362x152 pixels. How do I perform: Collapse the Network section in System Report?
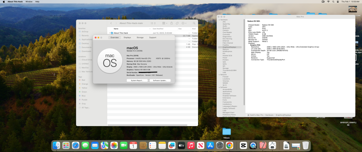coord(219,75)
